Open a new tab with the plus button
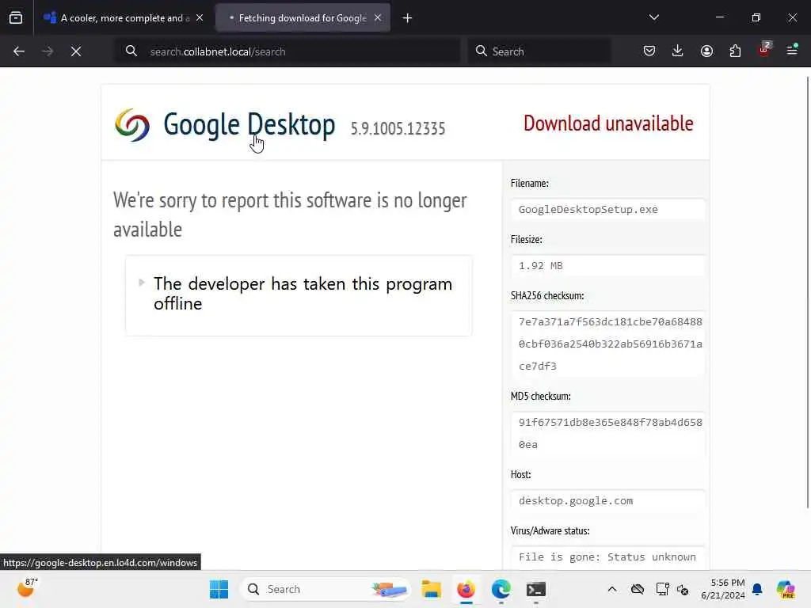The height and width of the screenshot is (608, 811). [x=408, y=18]
